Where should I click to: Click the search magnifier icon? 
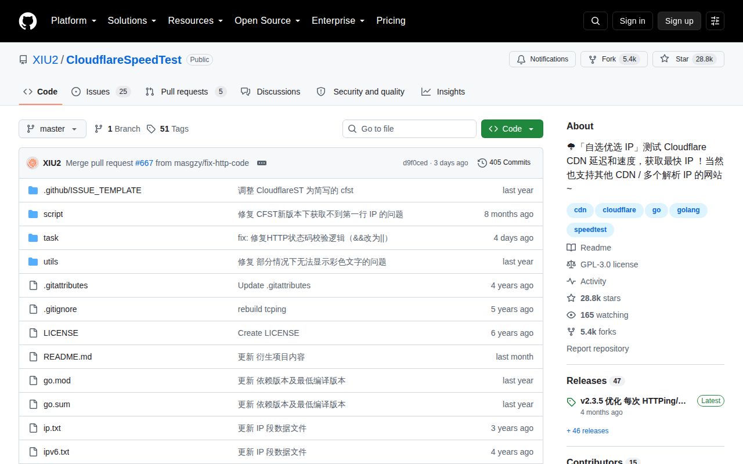click(596, 21)
